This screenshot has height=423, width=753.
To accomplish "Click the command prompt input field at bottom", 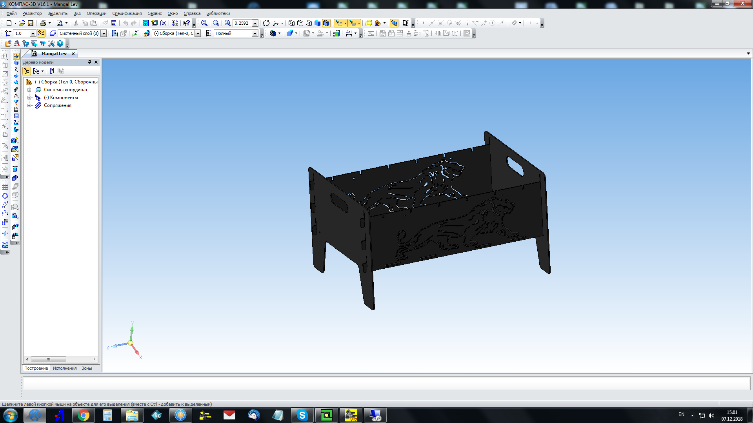I will [x=386, y=383].
